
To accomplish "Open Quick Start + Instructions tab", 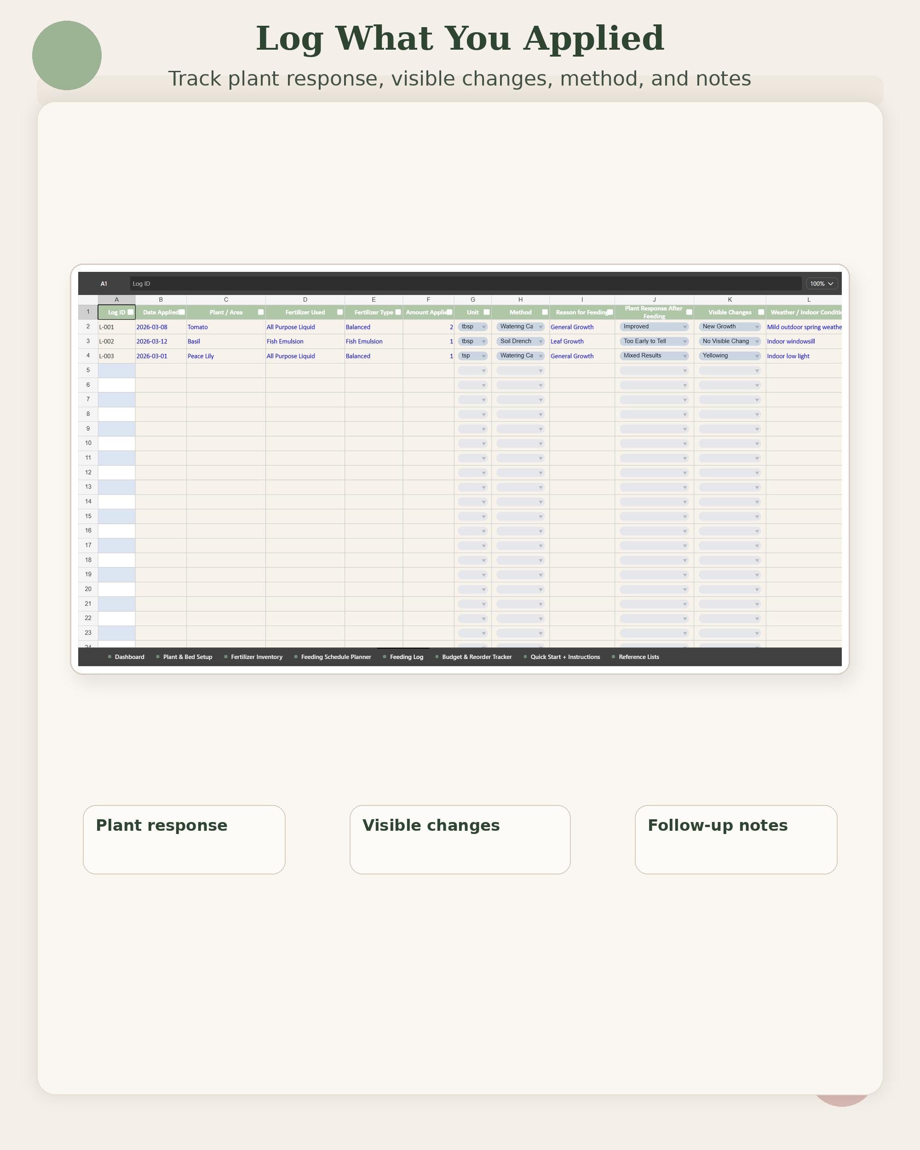I will (562, 656).
